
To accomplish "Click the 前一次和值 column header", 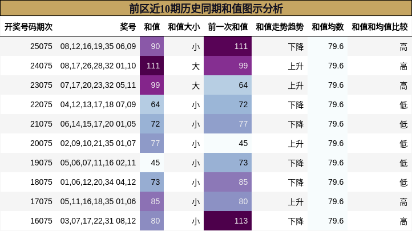I will click(x=228, y=27).
